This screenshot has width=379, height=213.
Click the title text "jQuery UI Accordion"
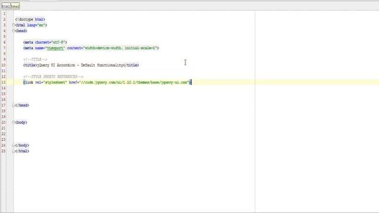(56, 65)
